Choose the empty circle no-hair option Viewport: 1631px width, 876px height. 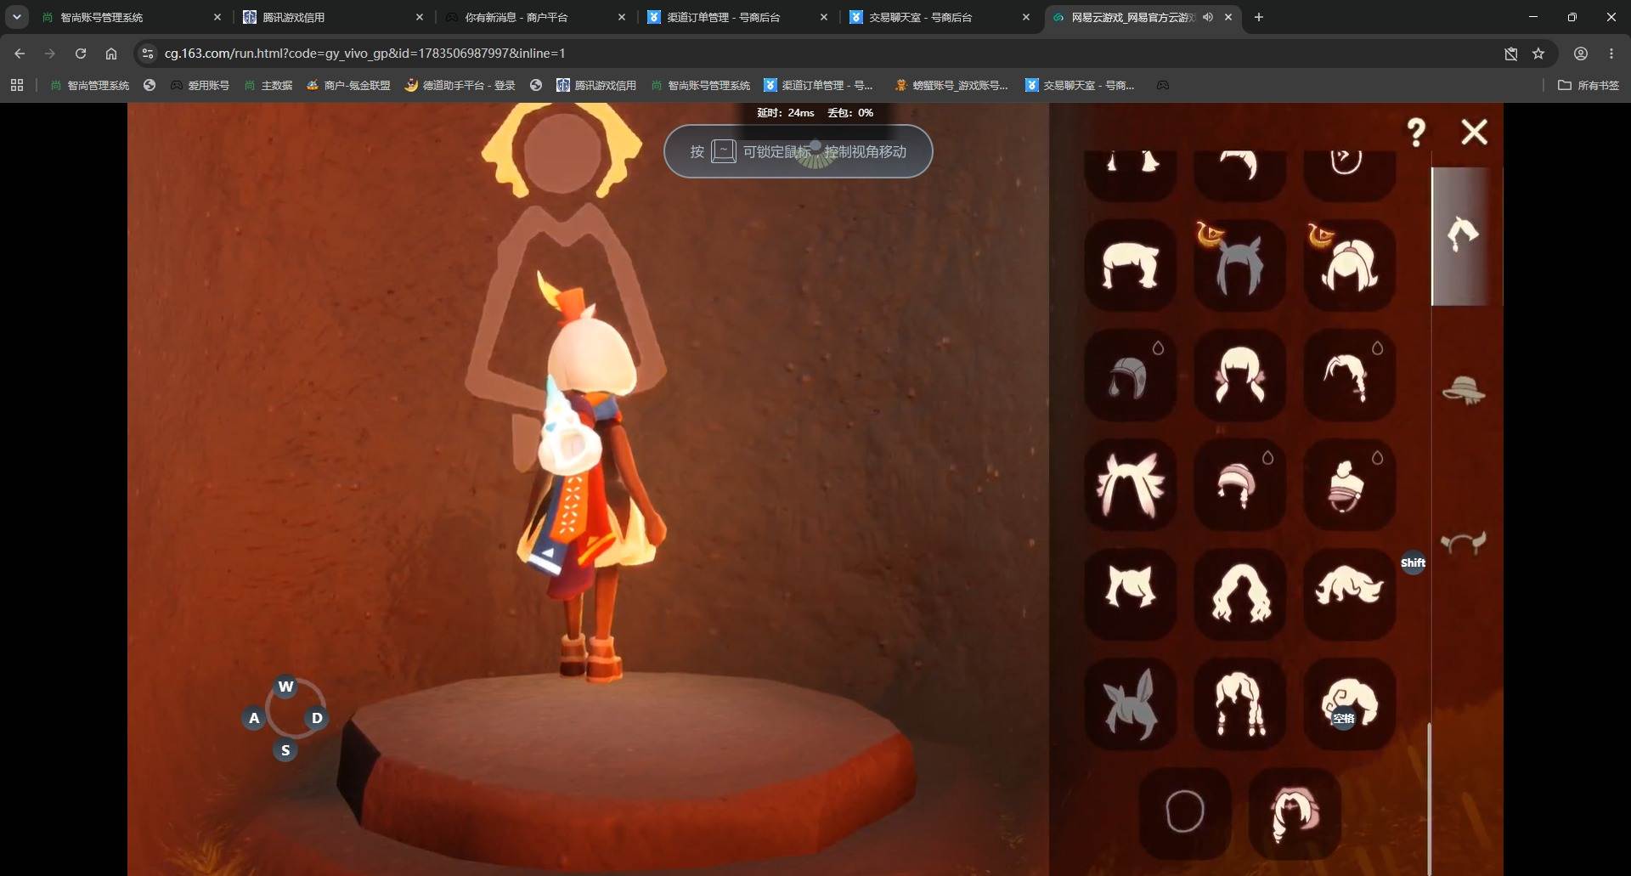1185,813
